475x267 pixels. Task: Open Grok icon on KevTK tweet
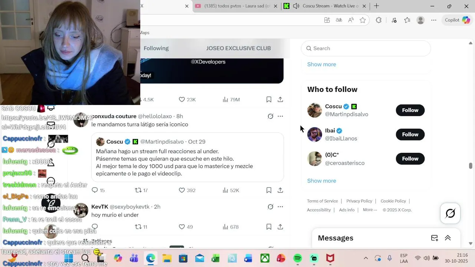(271, 207)
